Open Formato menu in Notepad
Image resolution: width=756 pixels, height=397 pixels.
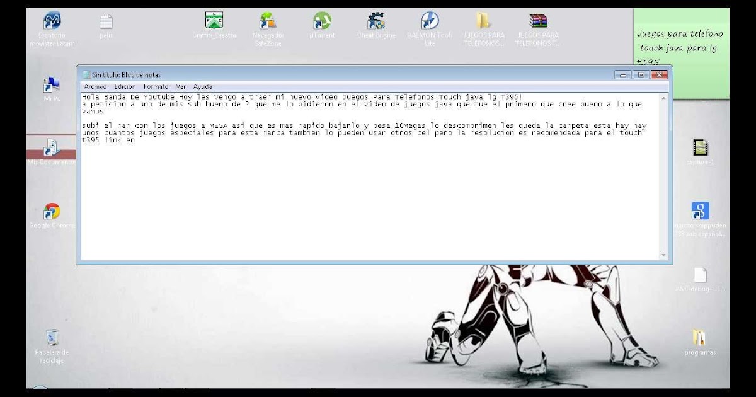(x=156, y=86)
